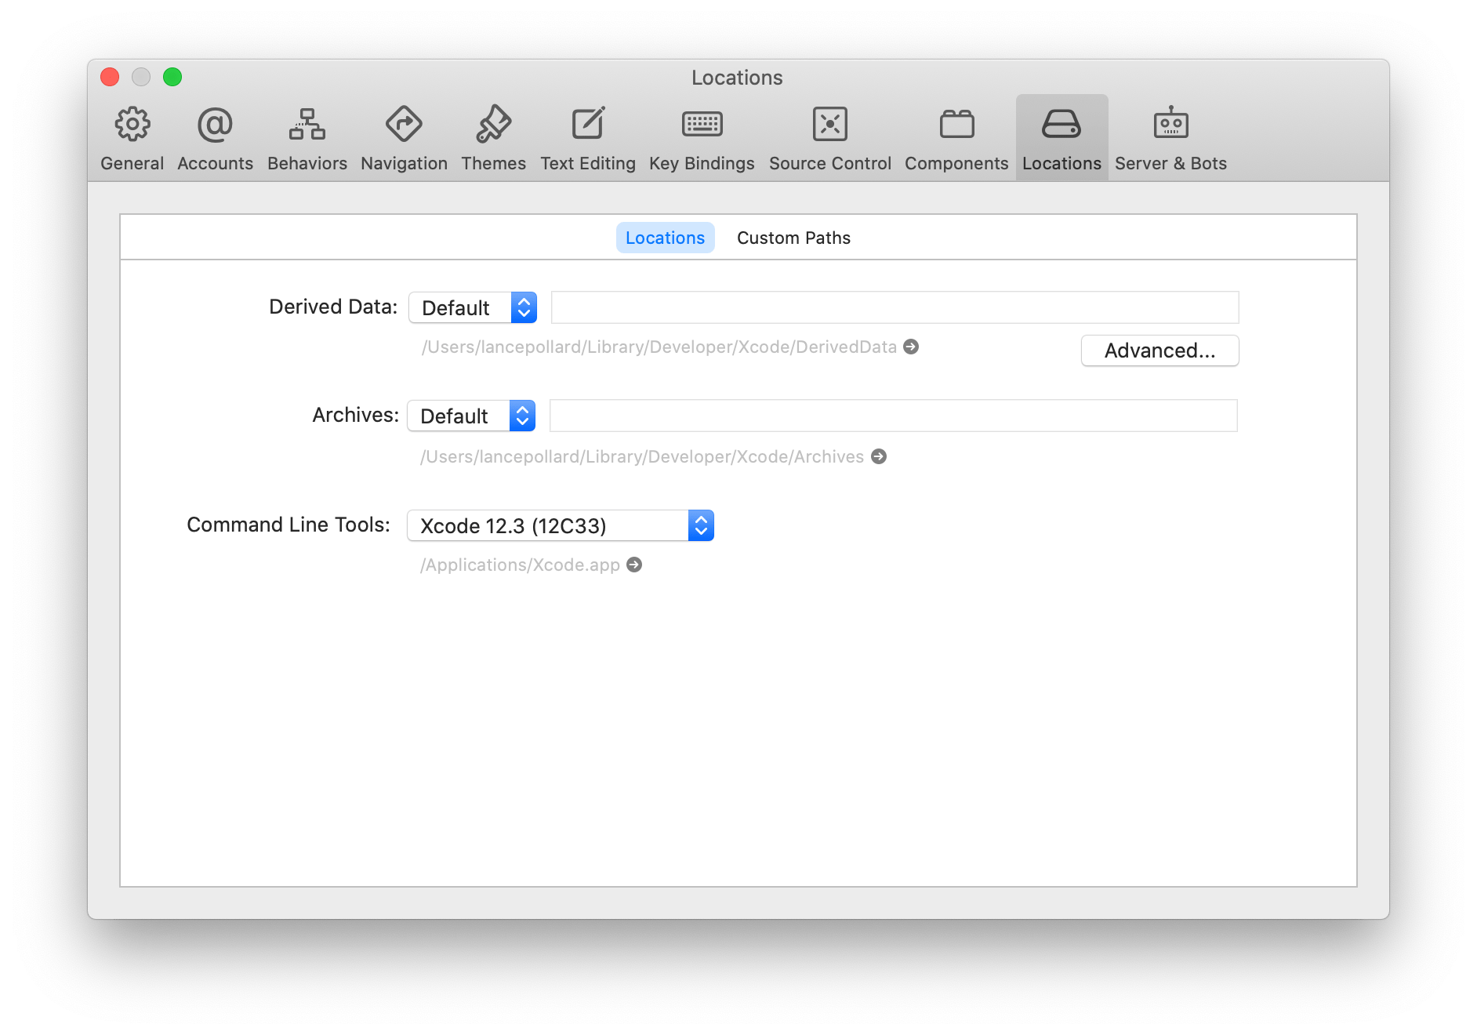Open Source Control preferences
The width and height of the screenshot is (1477, 1035).
pyautogui.click(x=829, y=137)
